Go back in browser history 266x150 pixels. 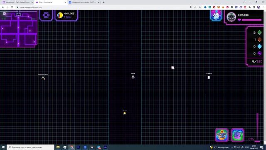pos(3,7)
